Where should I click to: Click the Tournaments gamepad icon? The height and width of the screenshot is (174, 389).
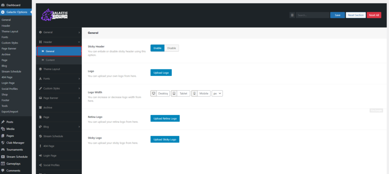(3, 150)
